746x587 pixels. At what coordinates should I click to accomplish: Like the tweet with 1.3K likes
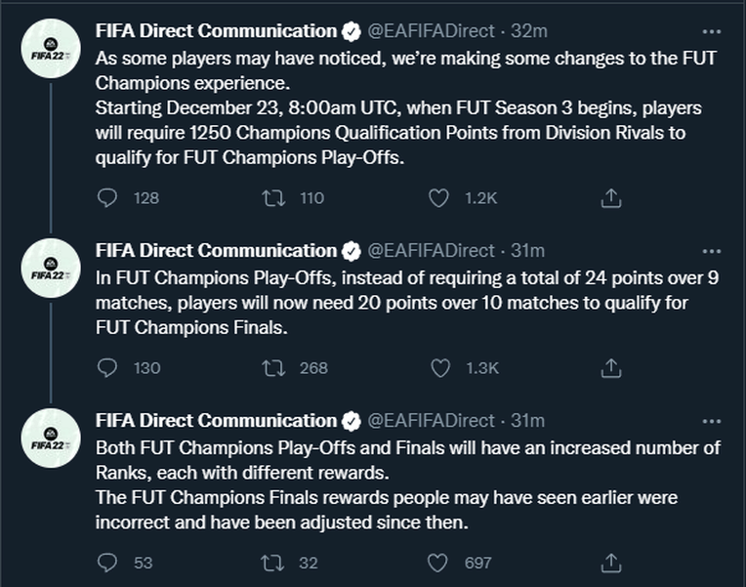441,368
